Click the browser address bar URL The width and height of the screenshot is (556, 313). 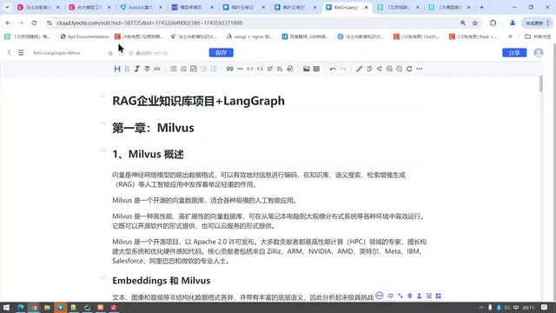(x=149, y=23)
